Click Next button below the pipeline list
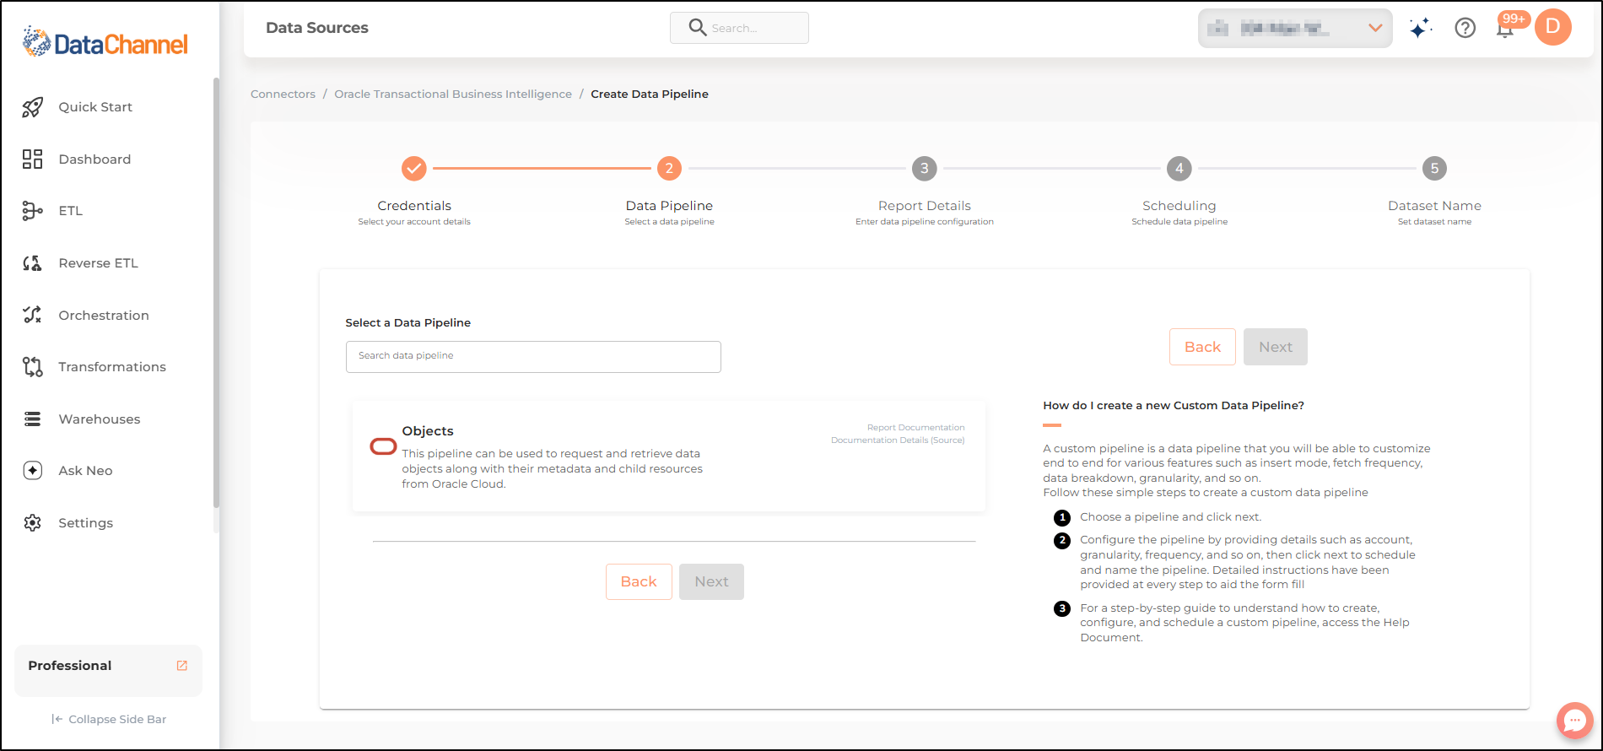1603x751 pixels. [x=711, y=581]
